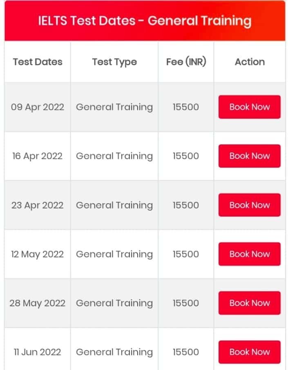Screen dimensions: 288x370
Task: Select the 16 Apr 2022 date cell
Action: pos(37,156)
